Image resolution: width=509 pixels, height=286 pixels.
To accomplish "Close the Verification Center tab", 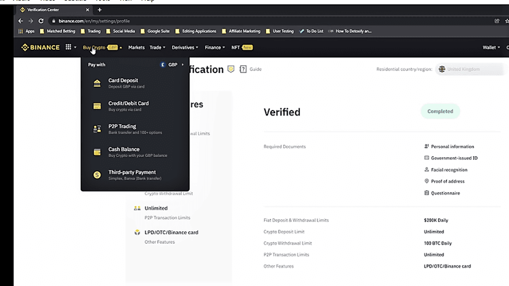I will point(87,10).
